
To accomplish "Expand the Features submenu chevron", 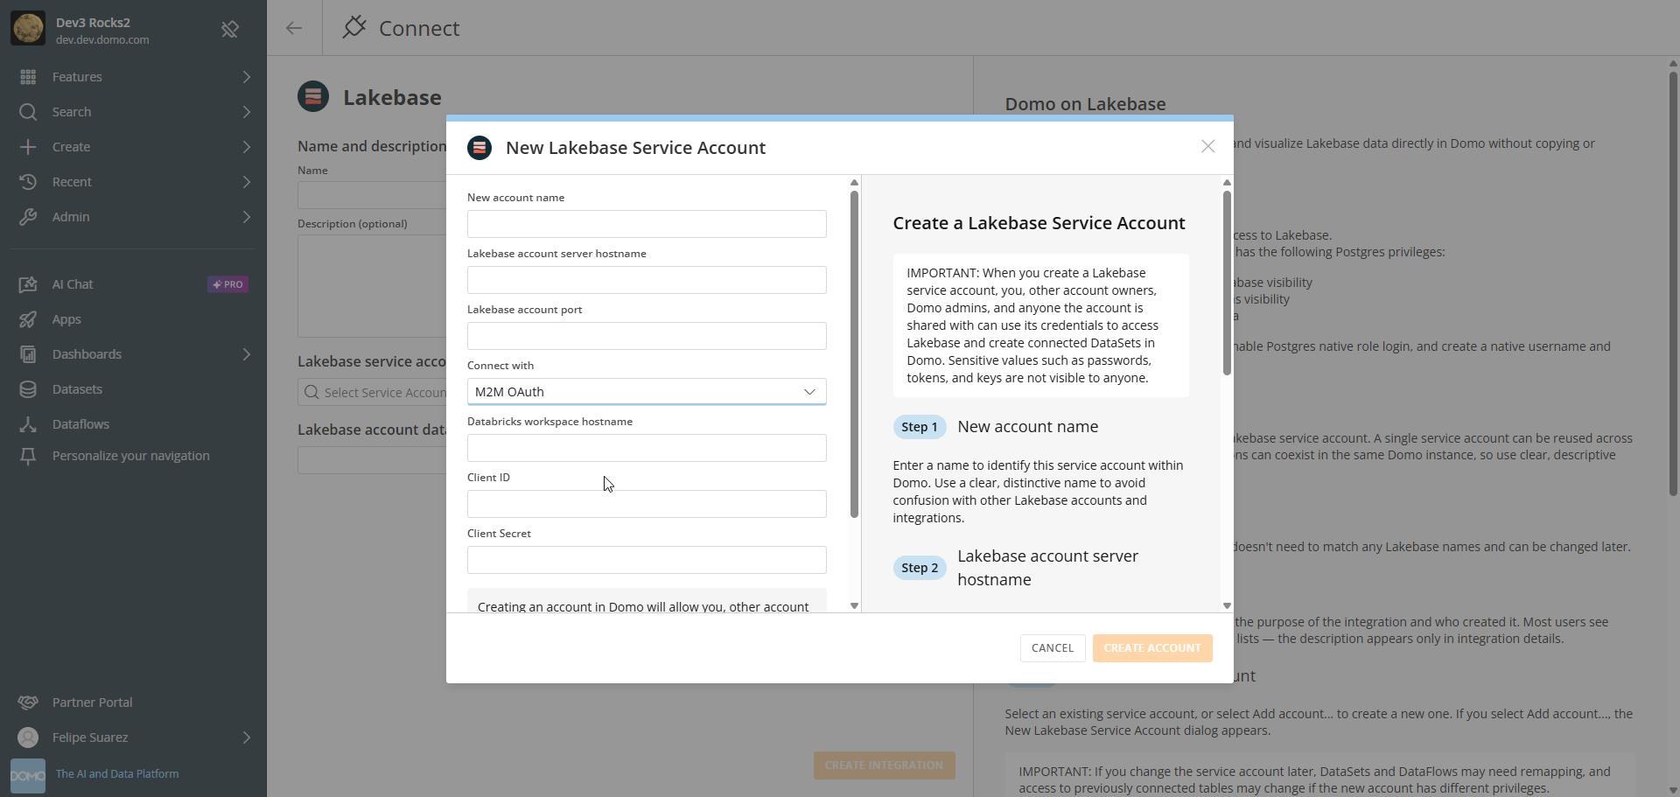I will pyautogui.click(x=247, y=77).
